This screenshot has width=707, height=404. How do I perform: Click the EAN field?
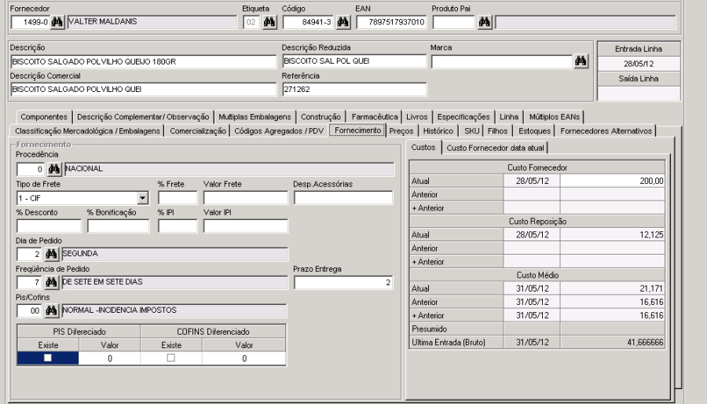[x=391, y=22]
